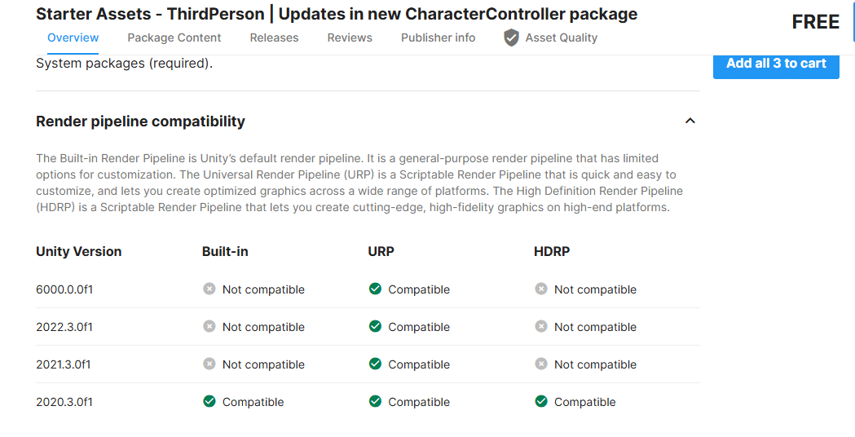Click Render pipeline compatibility heading
This screenshot has width=855, height=437.
140,121
